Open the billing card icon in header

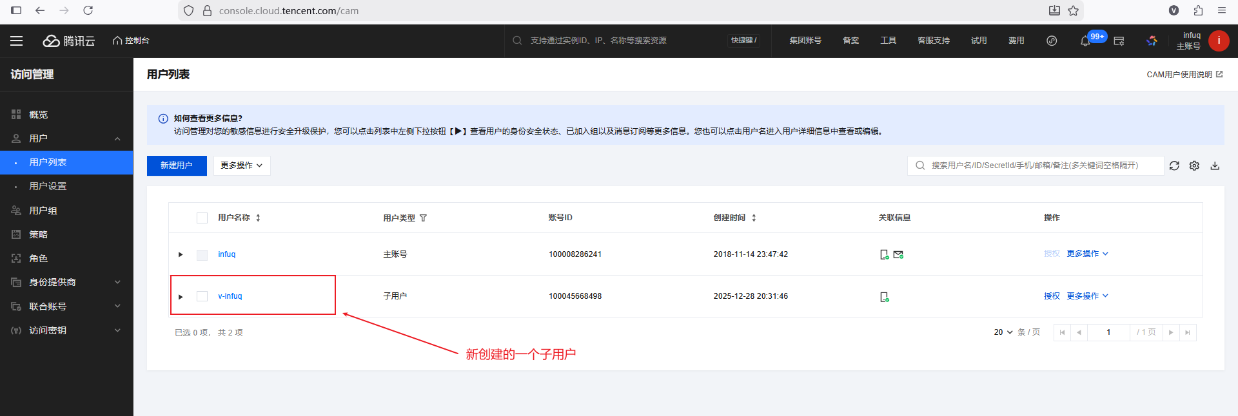1119,41
